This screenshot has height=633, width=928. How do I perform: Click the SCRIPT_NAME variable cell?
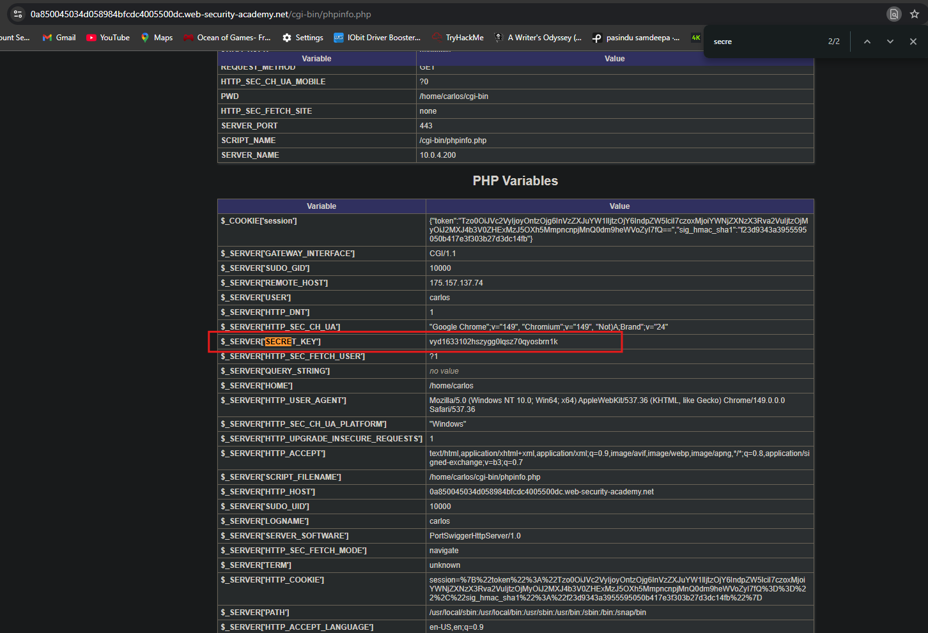tap(317, 141)
